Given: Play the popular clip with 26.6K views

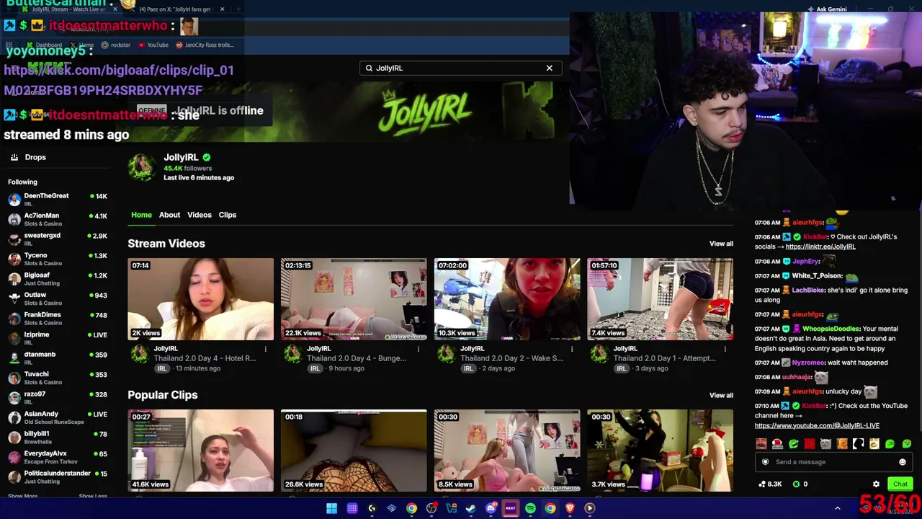Looking at the screenshot, I should [x=354, y=451].
